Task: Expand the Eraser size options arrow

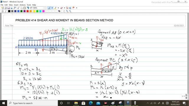Action: [x=64, y=8]
